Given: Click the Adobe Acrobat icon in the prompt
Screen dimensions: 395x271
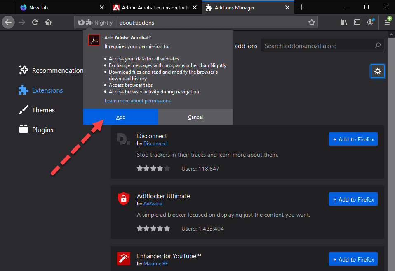Looking at the screenshot, I should 94,40.
